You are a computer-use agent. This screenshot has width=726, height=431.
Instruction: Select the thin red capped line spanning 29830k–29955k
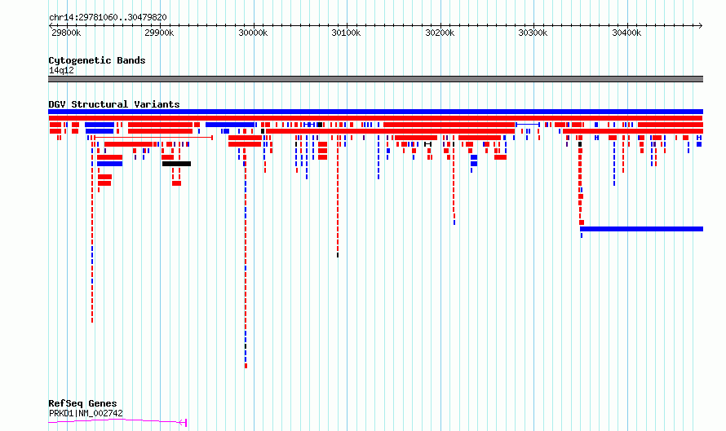coord(153,138)
